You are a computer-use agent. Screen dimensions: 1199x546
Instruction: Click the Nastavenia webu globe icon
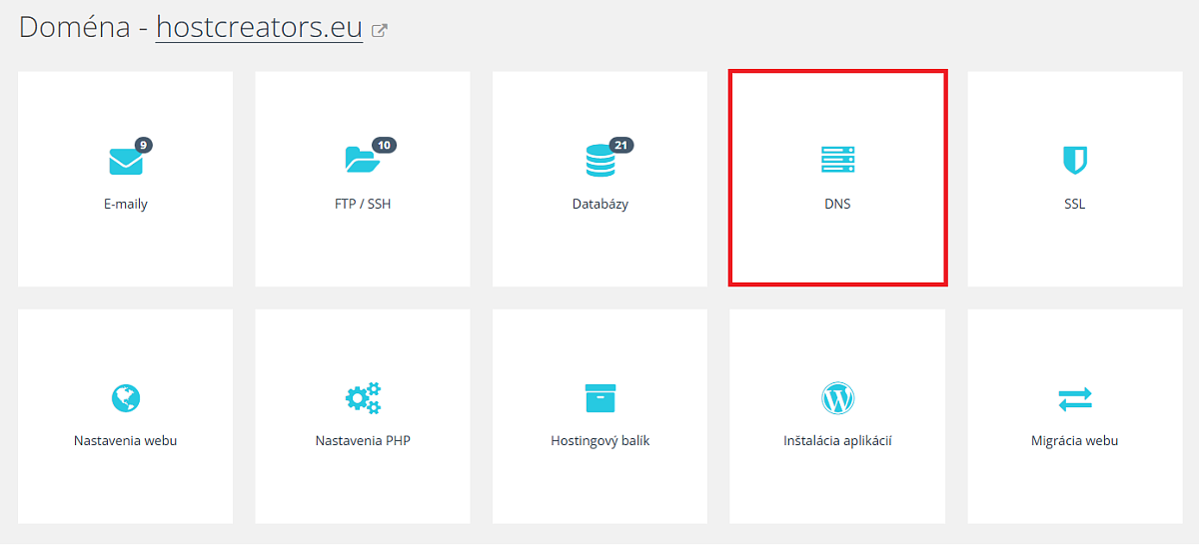(126, 398)
